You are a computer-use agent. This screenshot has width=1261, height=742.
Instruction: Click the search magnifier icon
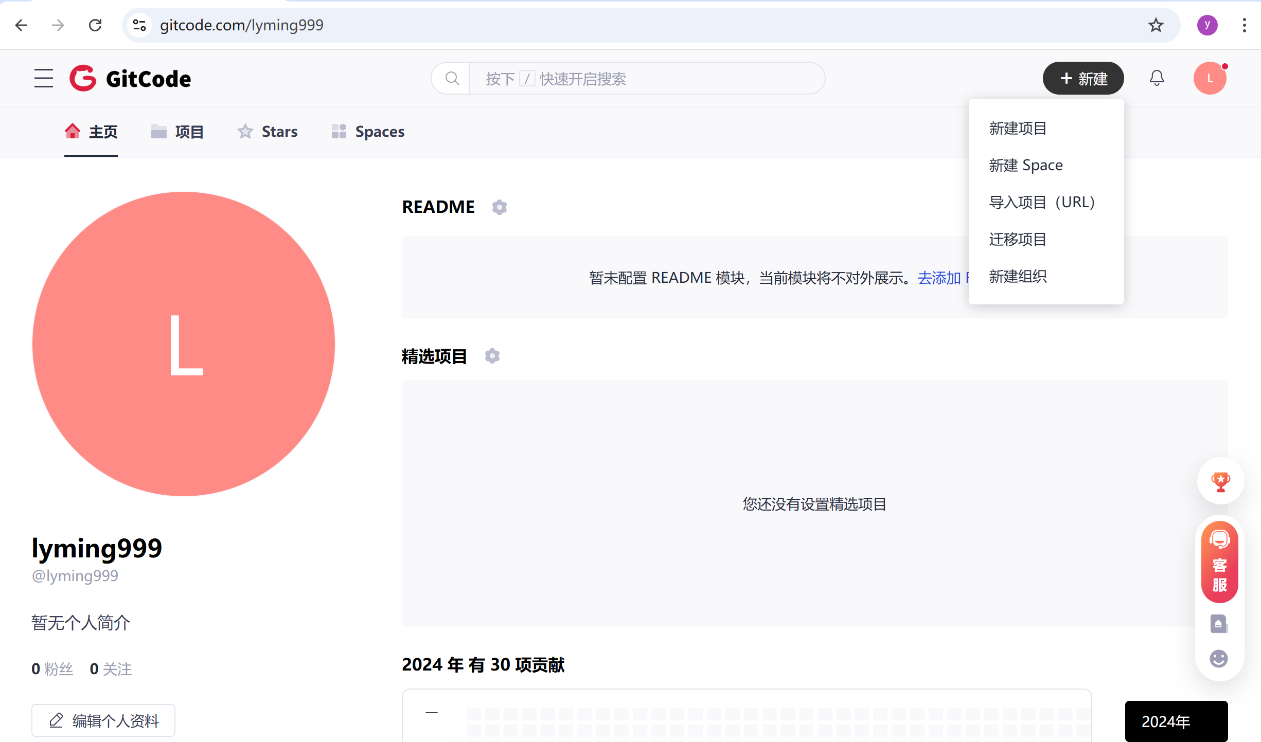tap(452, 78)
